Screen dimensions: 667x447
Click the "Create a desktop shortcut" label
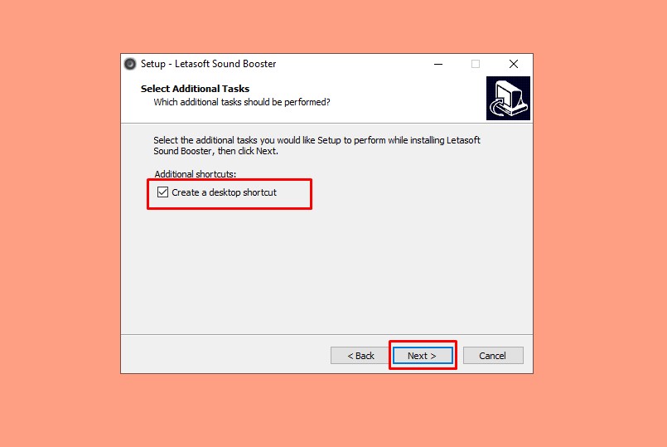tap(225, 192)
